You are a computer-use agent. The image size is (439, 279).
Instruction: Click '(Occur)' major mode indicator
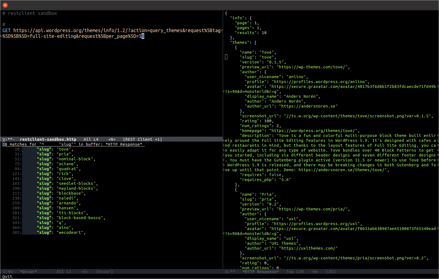click(104, 272)
